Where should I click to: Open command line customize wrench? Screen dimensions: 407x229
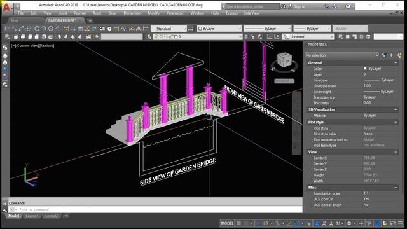[x=4, y=210]
